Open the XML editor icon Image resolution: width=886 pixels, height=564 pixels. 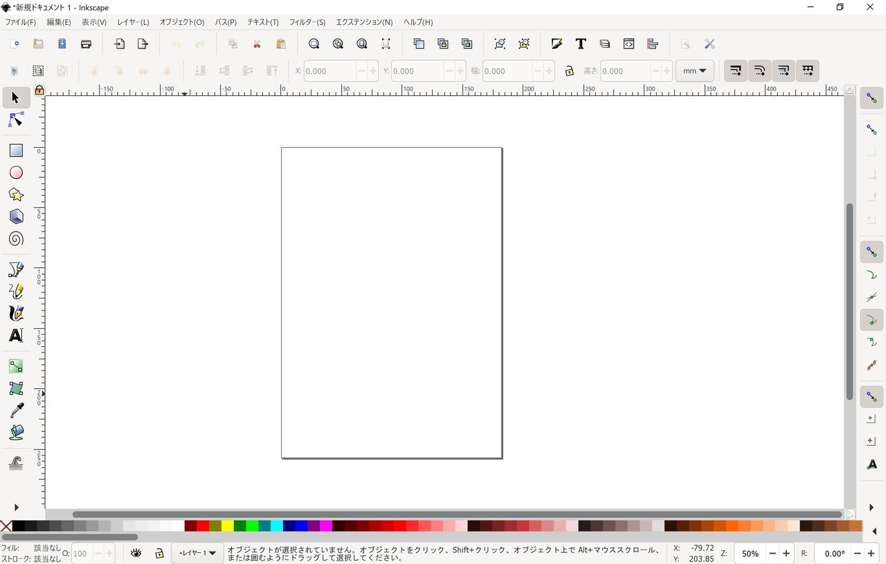pos(629,44)
